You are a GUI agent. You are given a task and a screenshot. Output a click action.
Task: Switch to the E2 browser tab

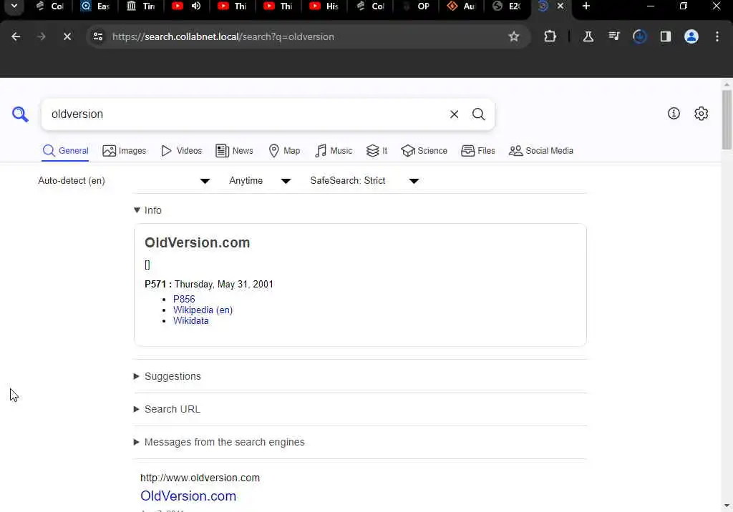pyautogui.click(x=508, y=6)
